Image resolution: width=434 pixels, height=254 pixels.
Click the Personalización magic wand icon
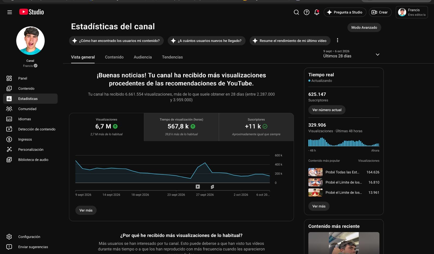point(9,149)
